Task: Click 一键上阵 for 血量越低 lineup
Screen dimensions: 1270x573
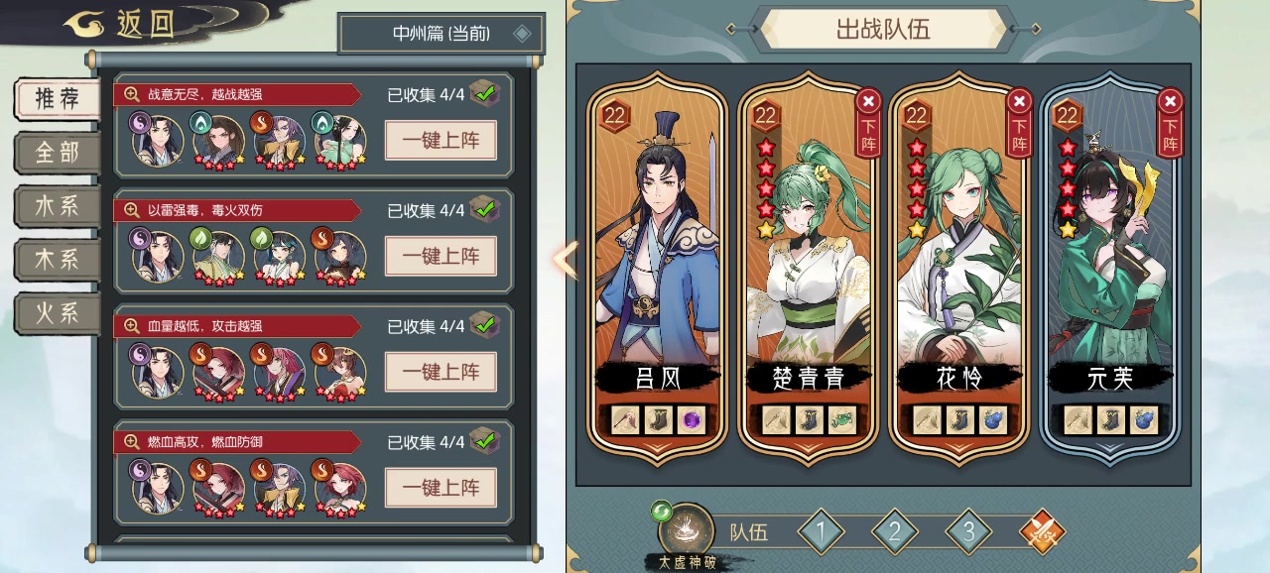Action: 441,372
